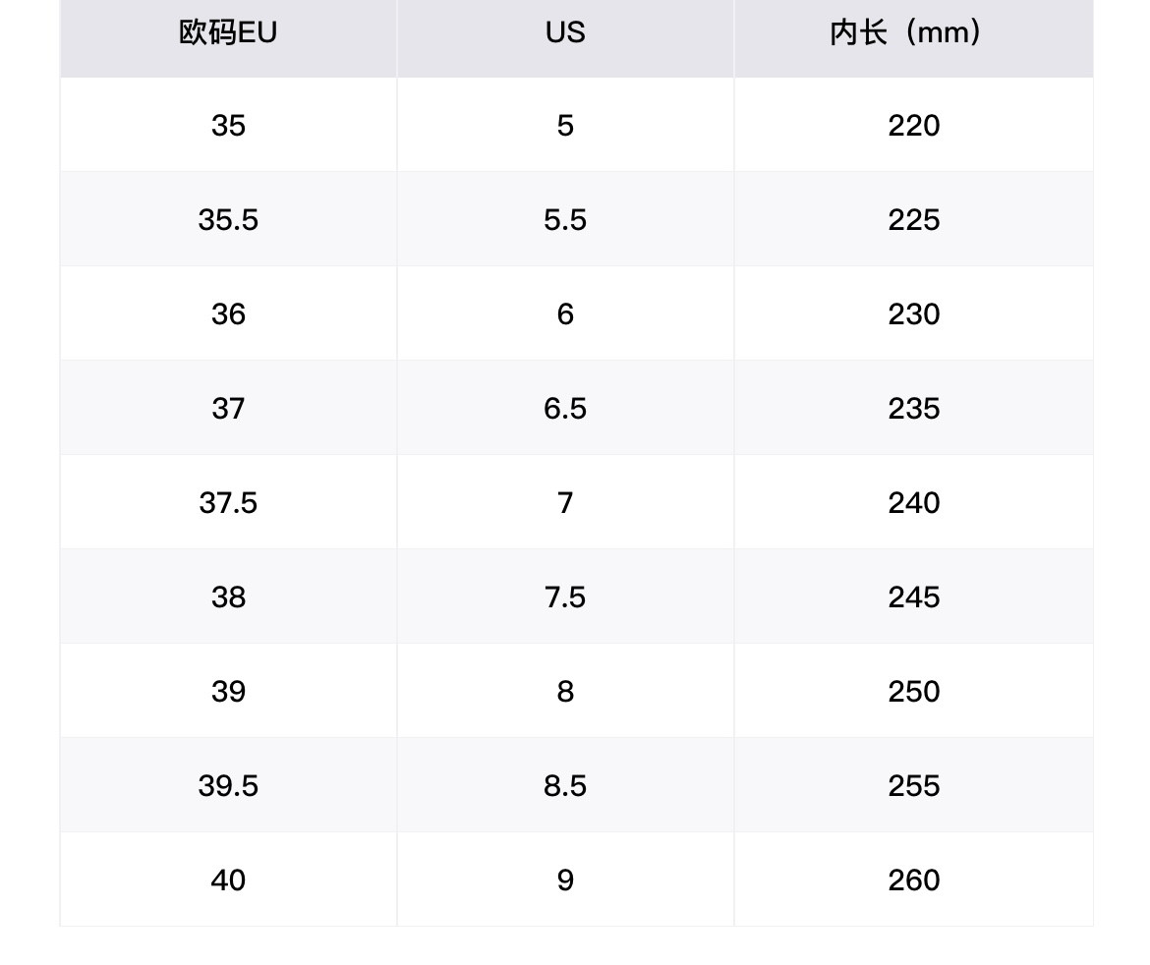Click US size 6.5 cell
The image size is (1150, 965).
(x=565, y=408)
